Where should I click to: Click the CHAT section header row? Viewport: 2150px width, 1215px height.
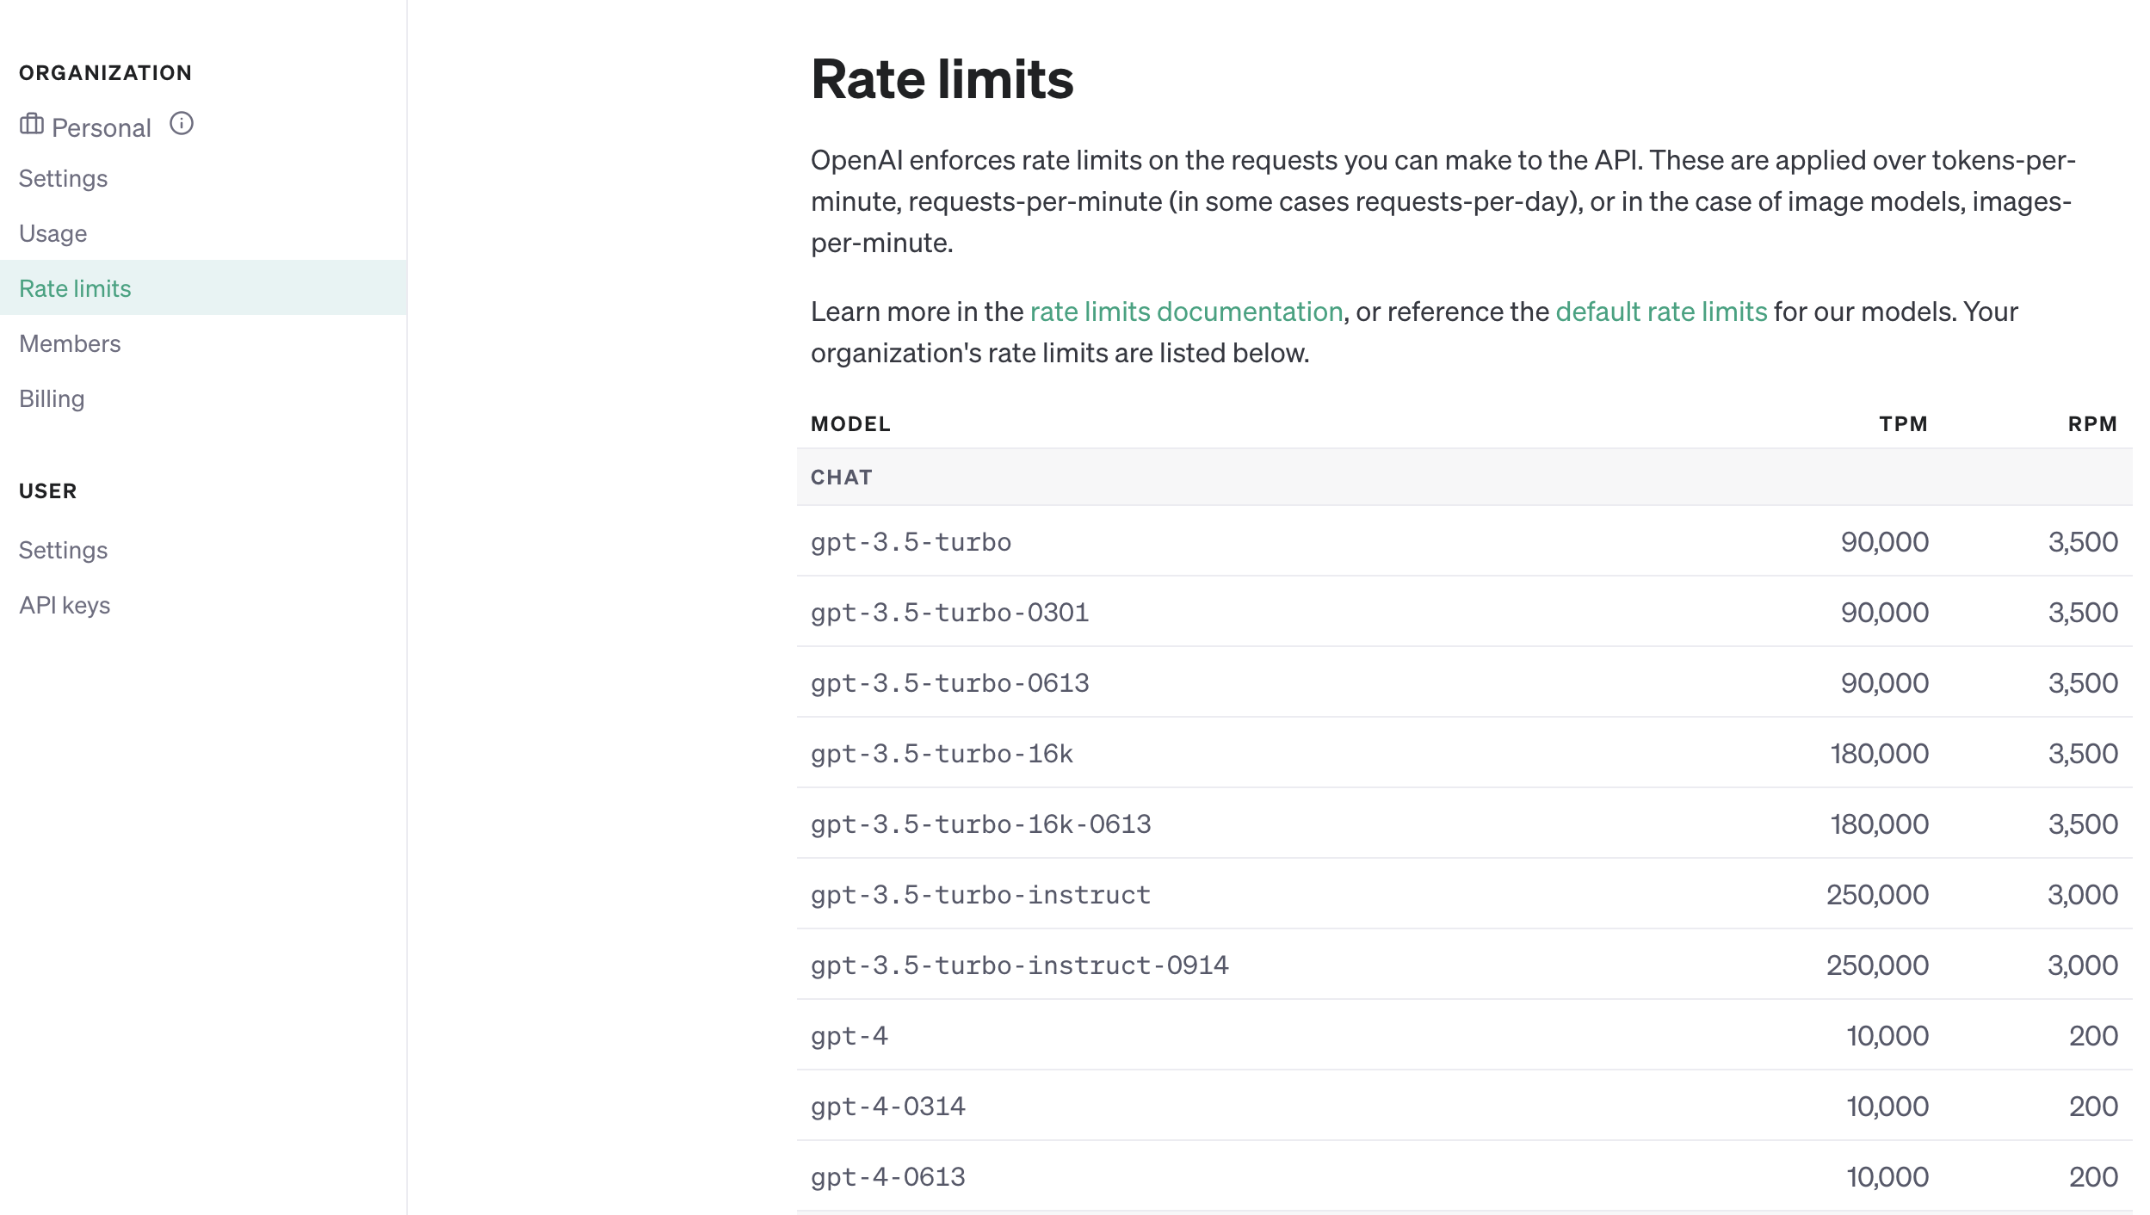point(842,478)
